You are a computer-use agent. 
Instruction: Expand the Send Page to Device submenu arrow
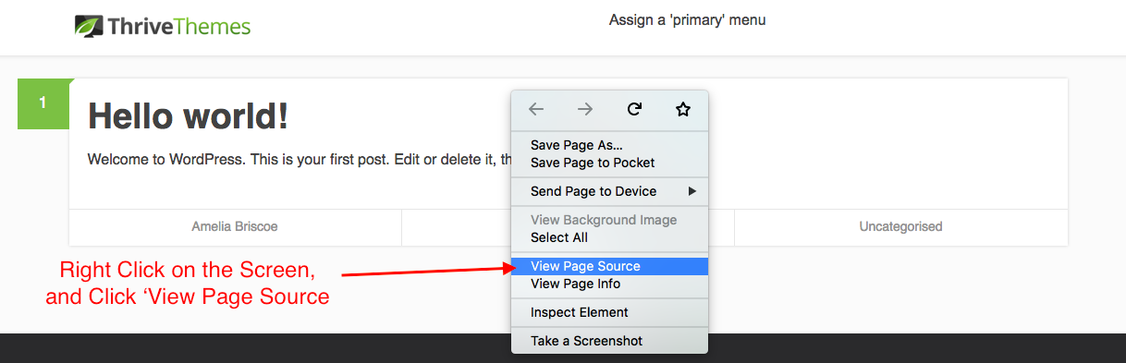pyautogui.click(x=692, y=191)
